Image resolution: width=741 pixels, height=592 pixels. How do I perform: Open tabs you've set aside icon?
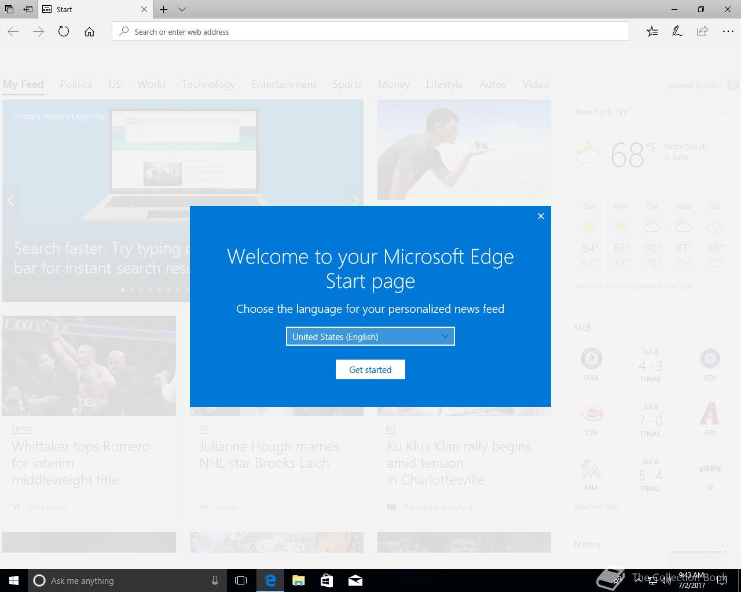pos(9,9)
